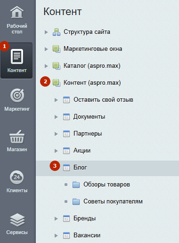Image resolution: width=179 pixels, height=243 pixels.
Task: Expand the Бренды node
Action: coord(56,219)
